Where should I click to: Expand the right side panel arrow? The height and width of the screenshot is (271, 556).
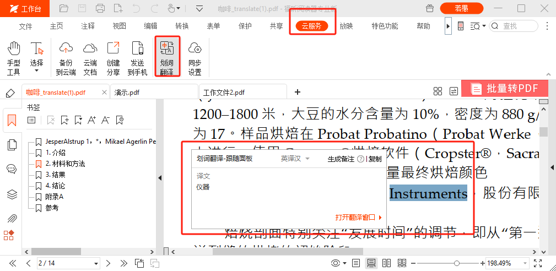552,167
